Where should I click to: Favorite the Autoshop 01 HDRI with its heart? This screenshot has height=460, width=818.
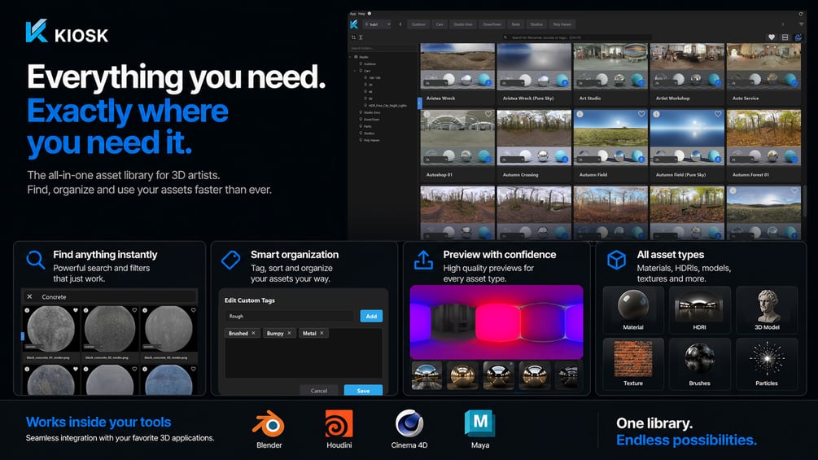pyautogui.click(x=488, y=114)
